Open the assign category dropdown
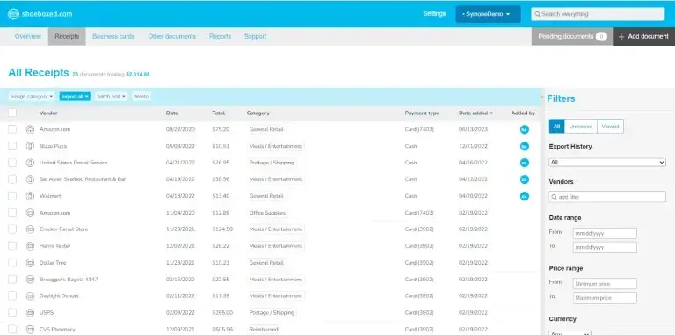This screenshot has height=335, width=675. click(x=32, y=97)
